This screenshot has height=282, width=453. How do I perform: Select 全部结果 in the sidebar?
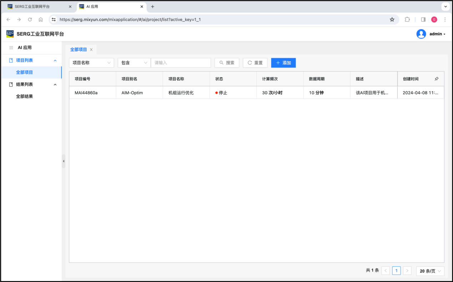[x=24, y=96]
